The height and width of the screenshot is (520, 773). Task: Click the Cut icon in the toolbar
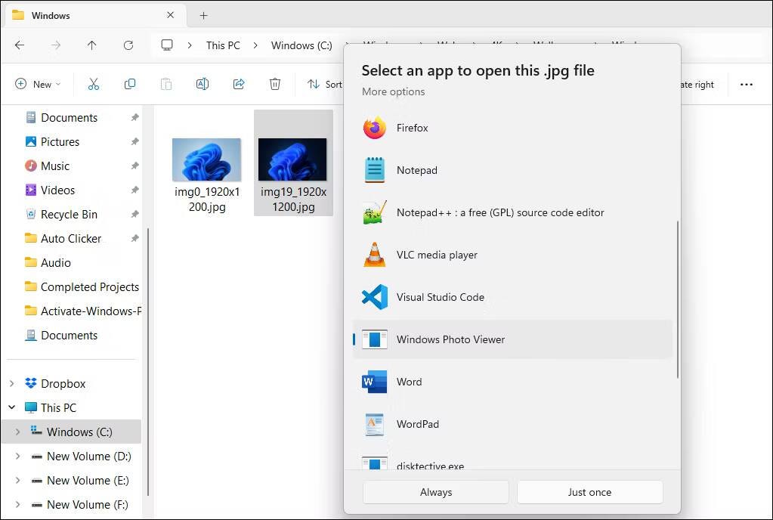pyautogui.click(x=93, y=84)
